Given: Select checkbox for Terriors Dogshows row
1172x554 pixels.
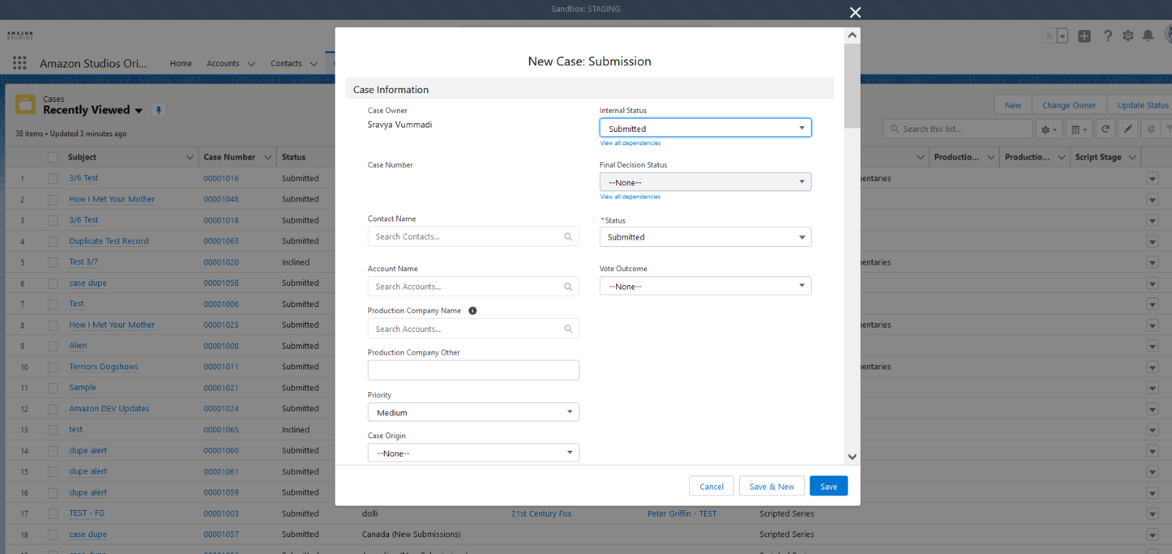Looking at the screenshot, I should click(x=53, y=367).
